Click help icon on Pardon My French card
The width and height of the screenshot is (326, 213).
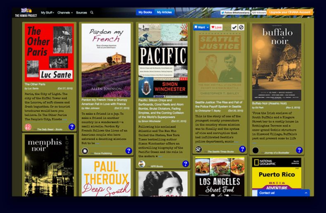click(x=128, y=151)
